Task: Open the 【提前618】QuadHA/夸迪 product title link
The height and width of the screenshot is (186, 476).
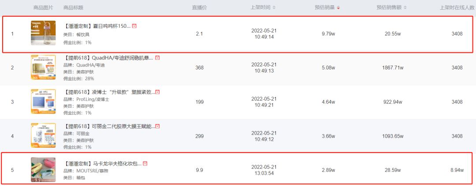Action: (x=108, y=58)
